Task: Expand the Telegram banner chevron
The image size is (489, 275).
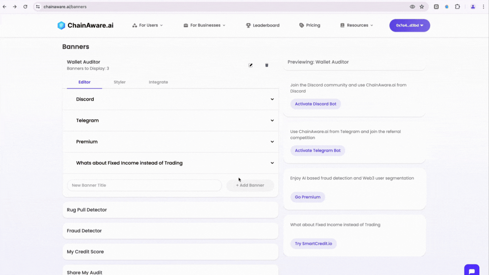Action: [272, 121]
